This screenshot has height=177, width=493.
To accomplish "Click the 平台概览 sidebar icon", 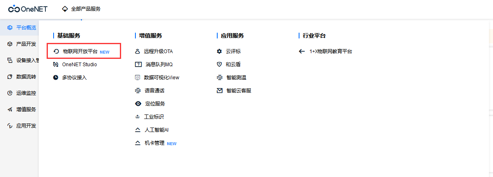I will [10, 28].
